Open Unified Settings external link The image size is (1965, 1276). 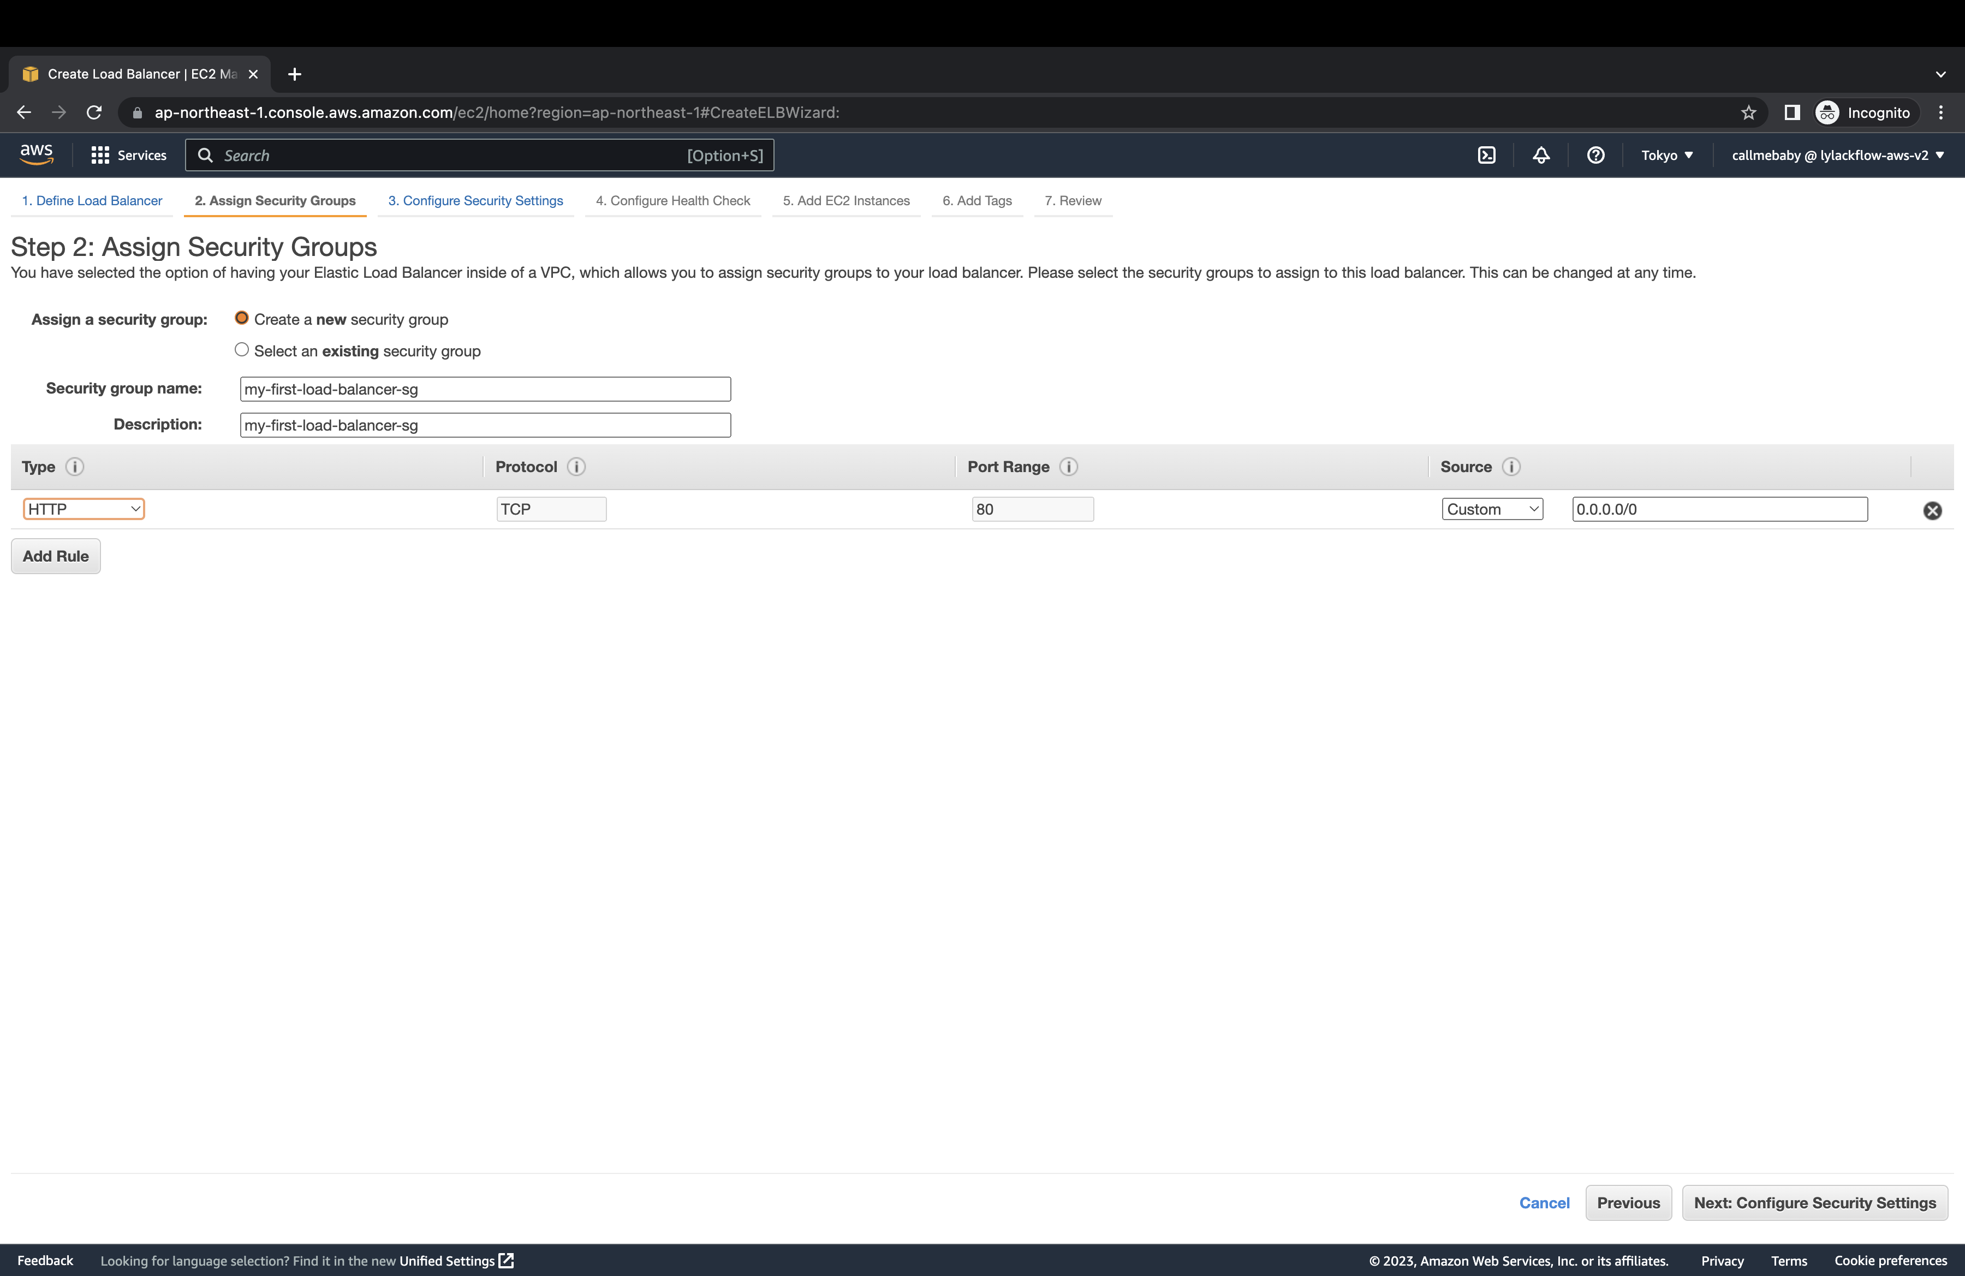pos(456,1260)
